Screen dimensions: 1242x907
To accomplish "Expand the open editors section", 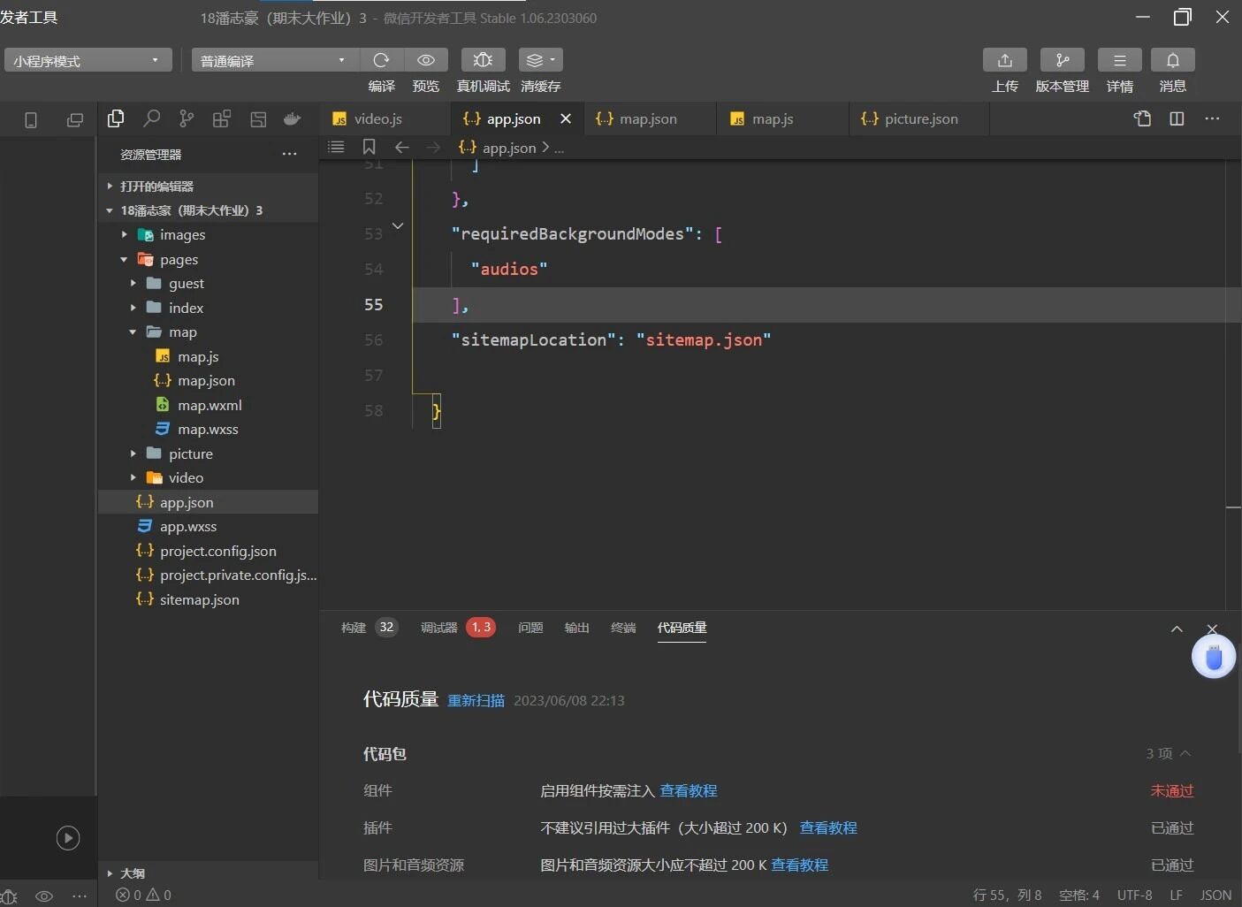I will coord(208,186).
